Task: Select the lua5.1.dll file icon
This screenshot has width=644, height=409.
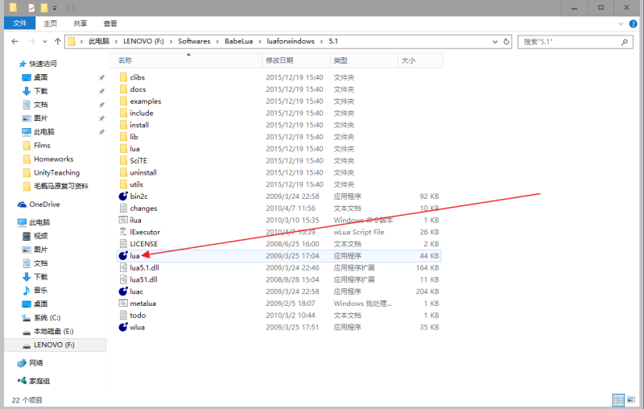Action: 123,267
